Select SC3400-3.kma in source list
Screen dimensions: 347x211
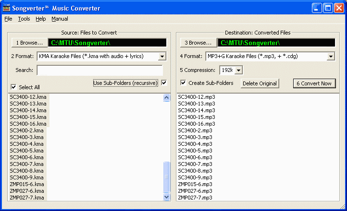[x=27, y=137]
